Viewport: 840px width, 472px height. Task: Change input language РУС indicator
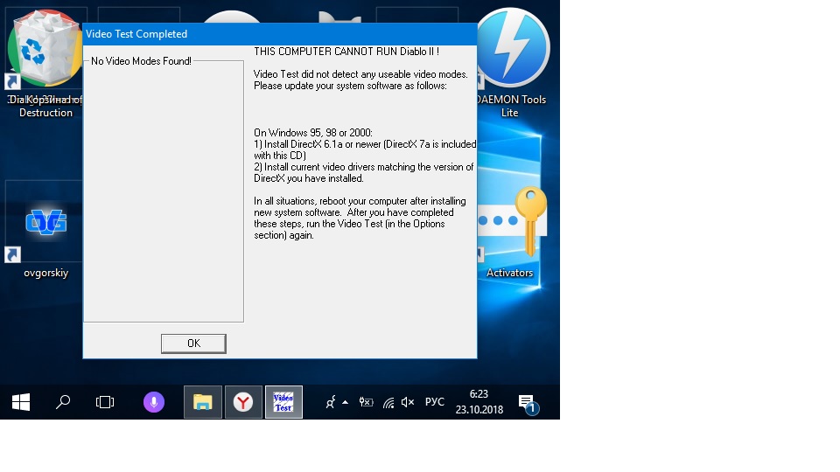pos(435,402)
